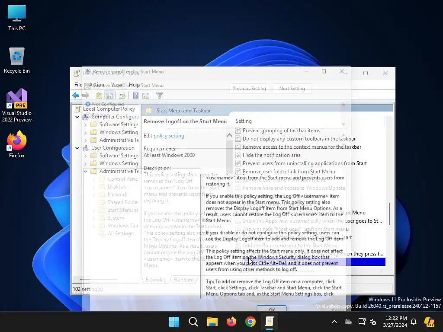Toggle the Show/Hide Console Tree toolbar icon
The image size is (443, 332).
(x=109, y=96)
